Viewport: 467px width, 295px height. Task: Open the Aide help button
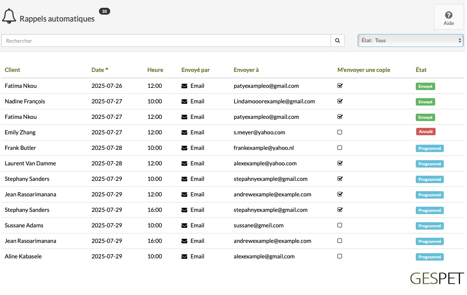click(x=448, y=17)
